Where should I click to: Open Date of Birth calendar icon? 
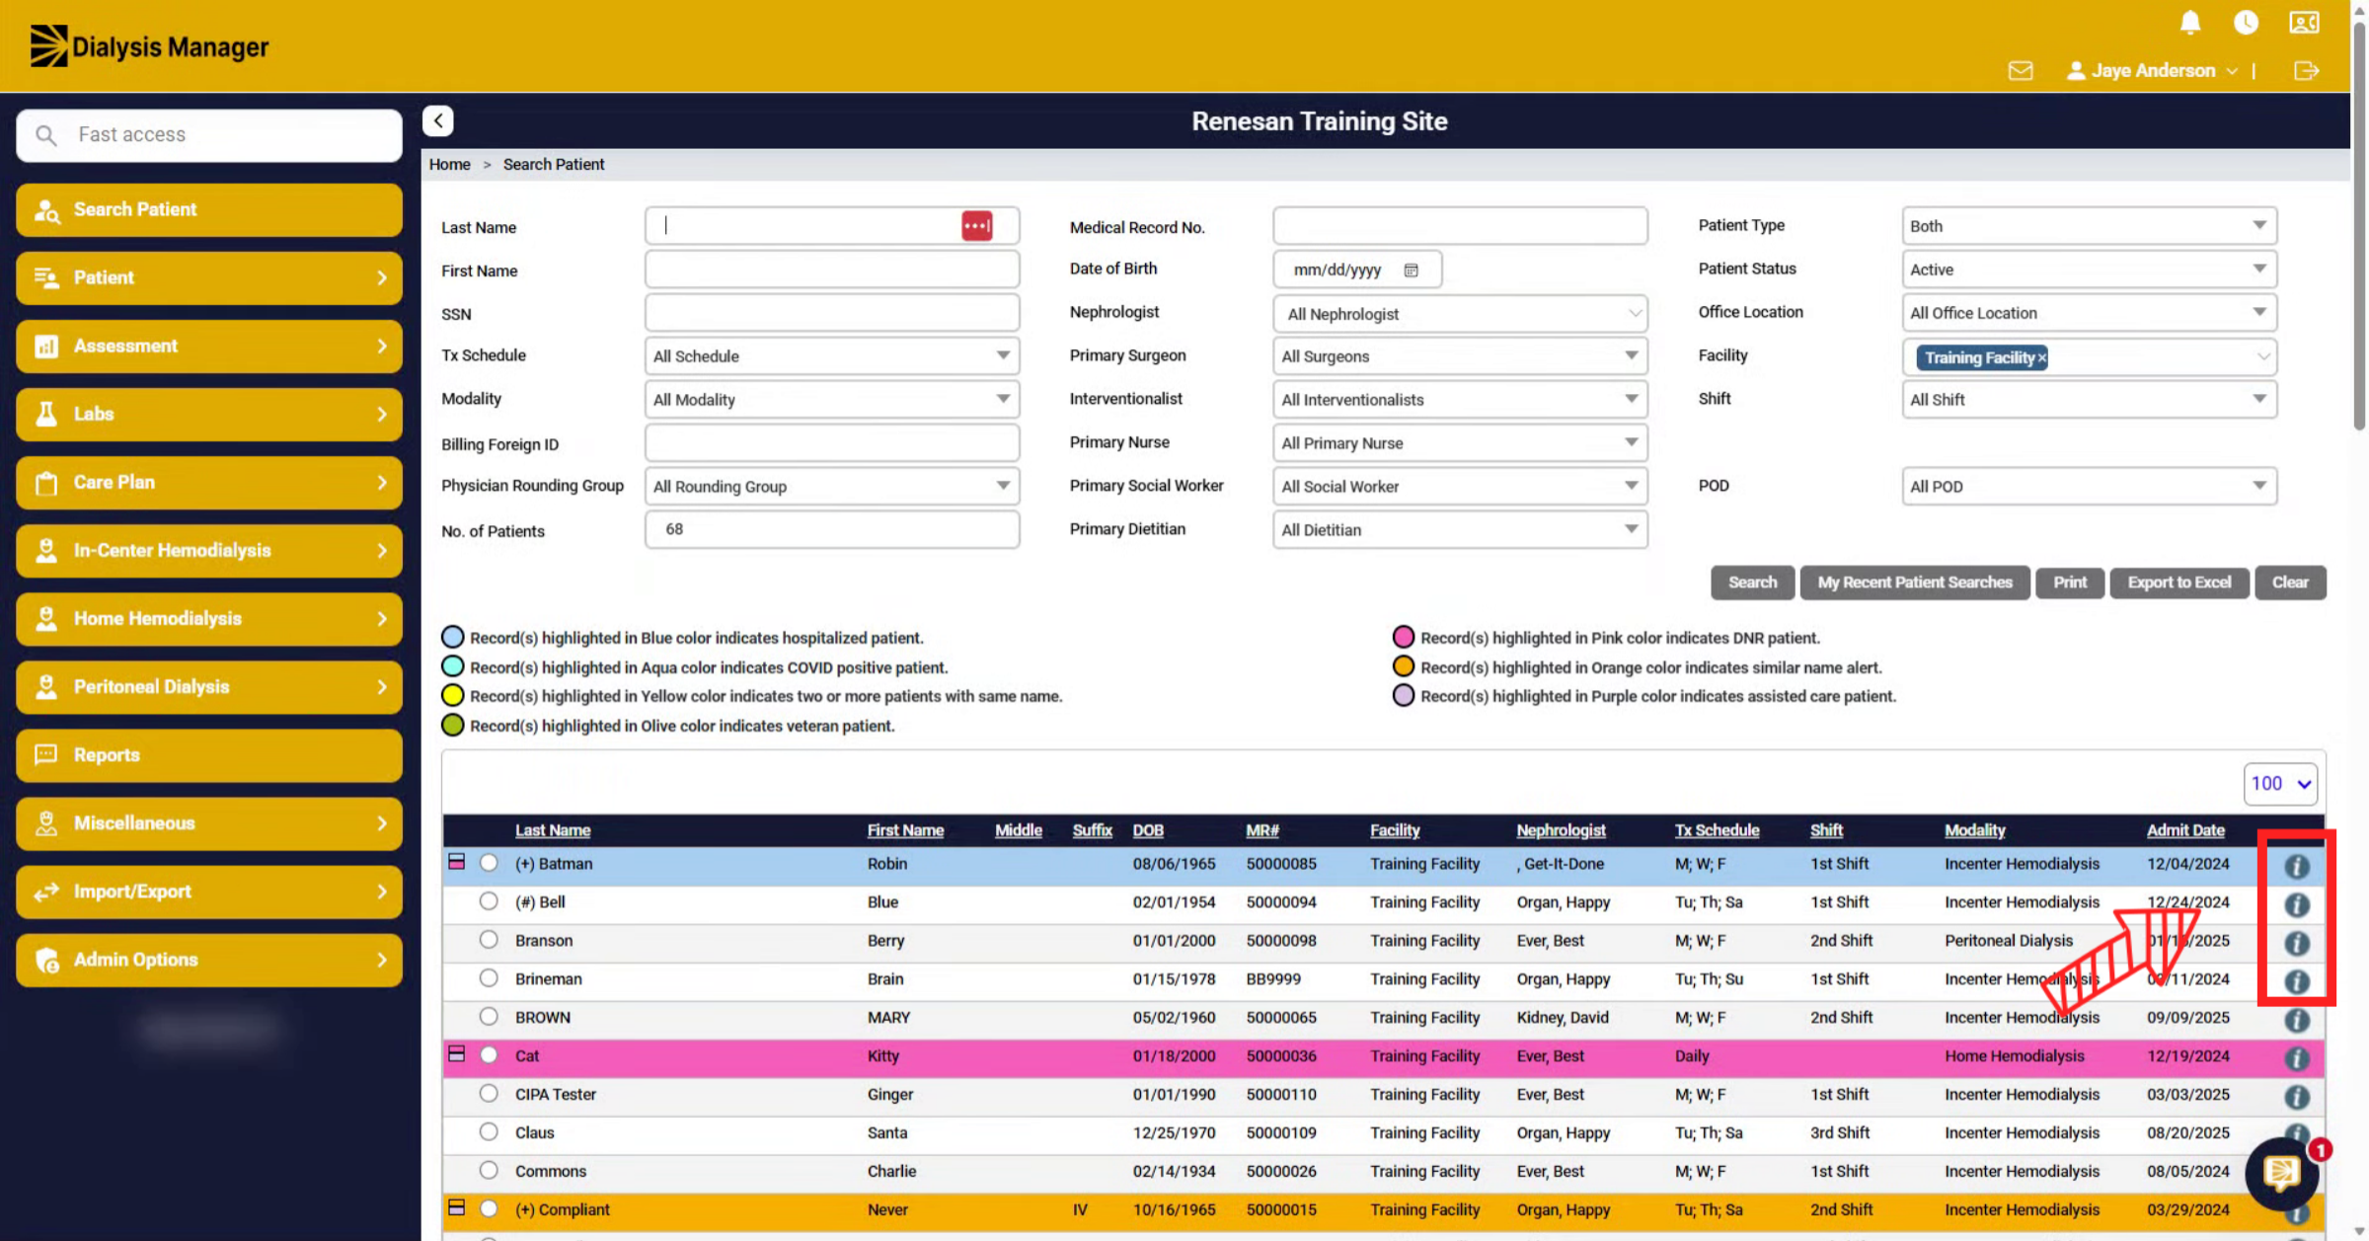tap(1412, 270)
